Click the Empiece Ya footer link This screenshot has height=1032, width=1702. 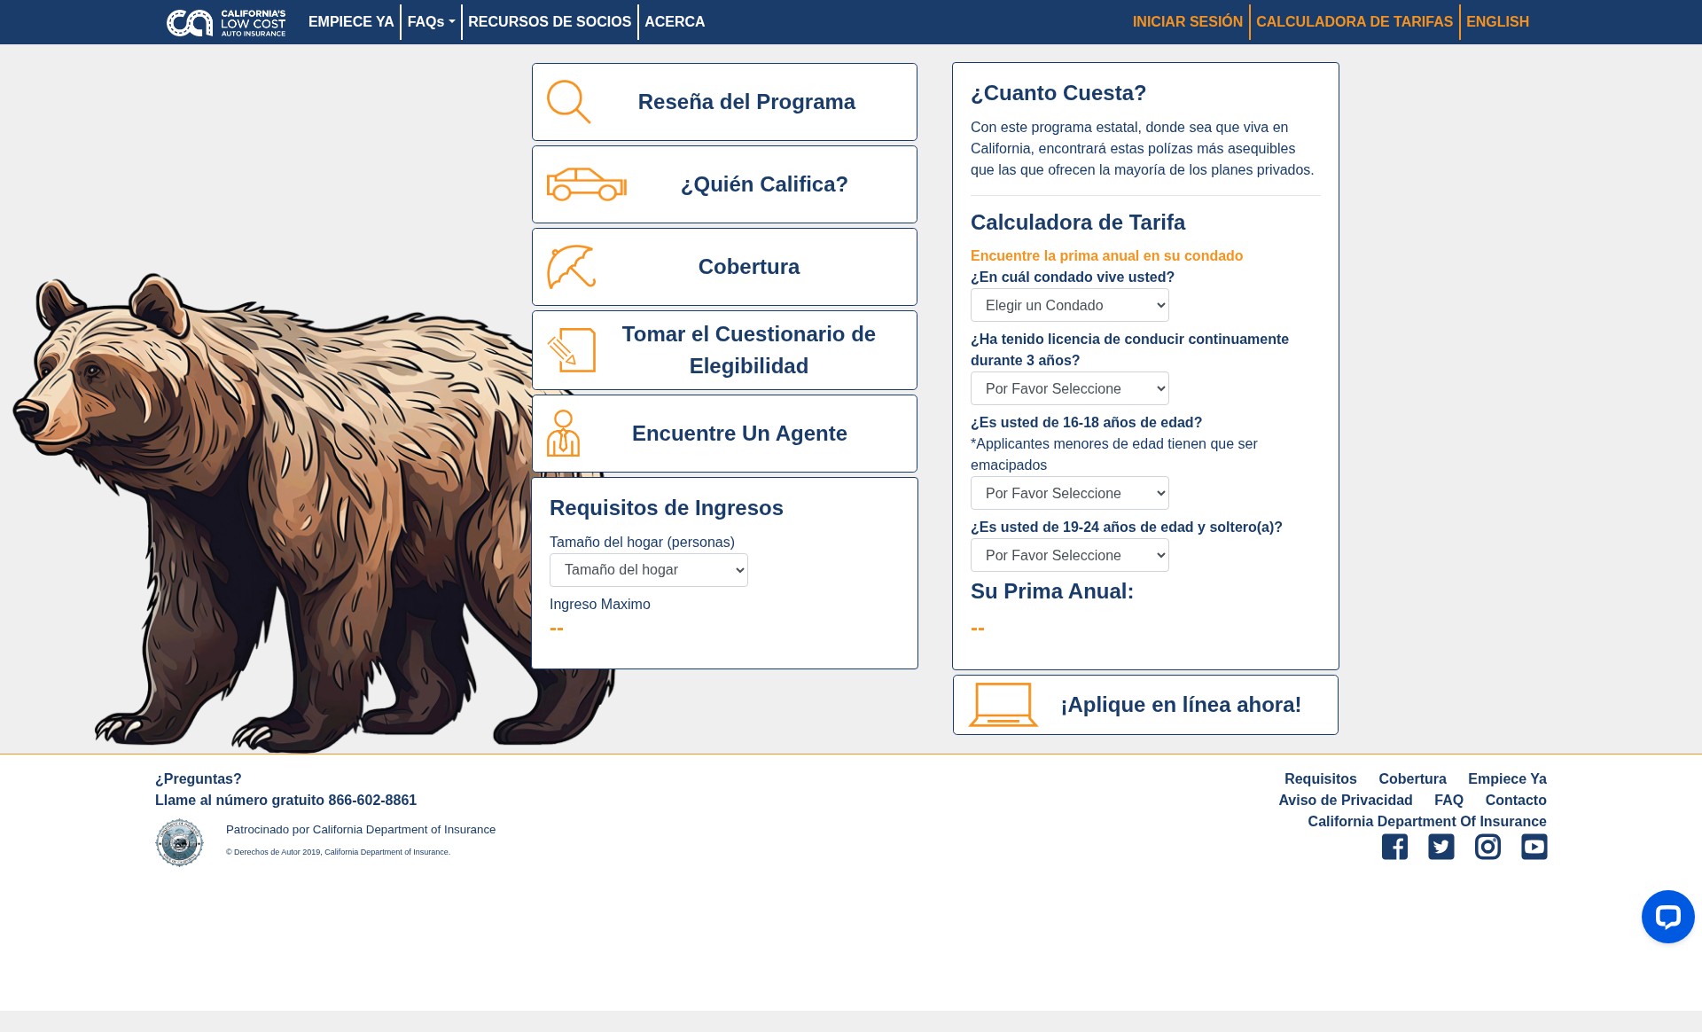tap(1507, 779)
